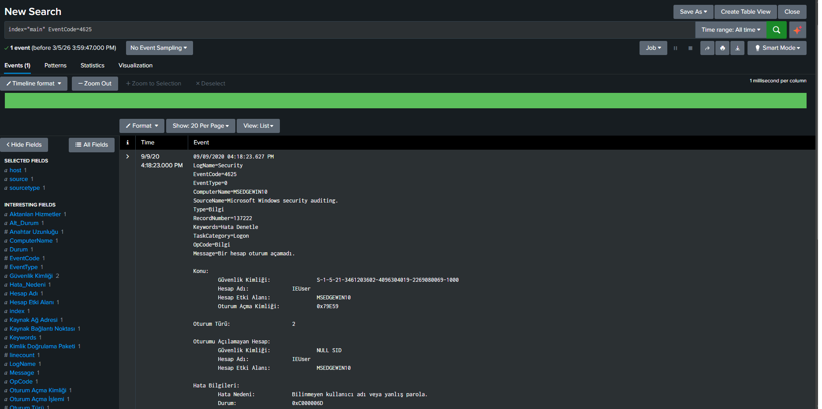Open the EventCode field
This screenshot has width=822, height=409.
click(x=25, y=258)
